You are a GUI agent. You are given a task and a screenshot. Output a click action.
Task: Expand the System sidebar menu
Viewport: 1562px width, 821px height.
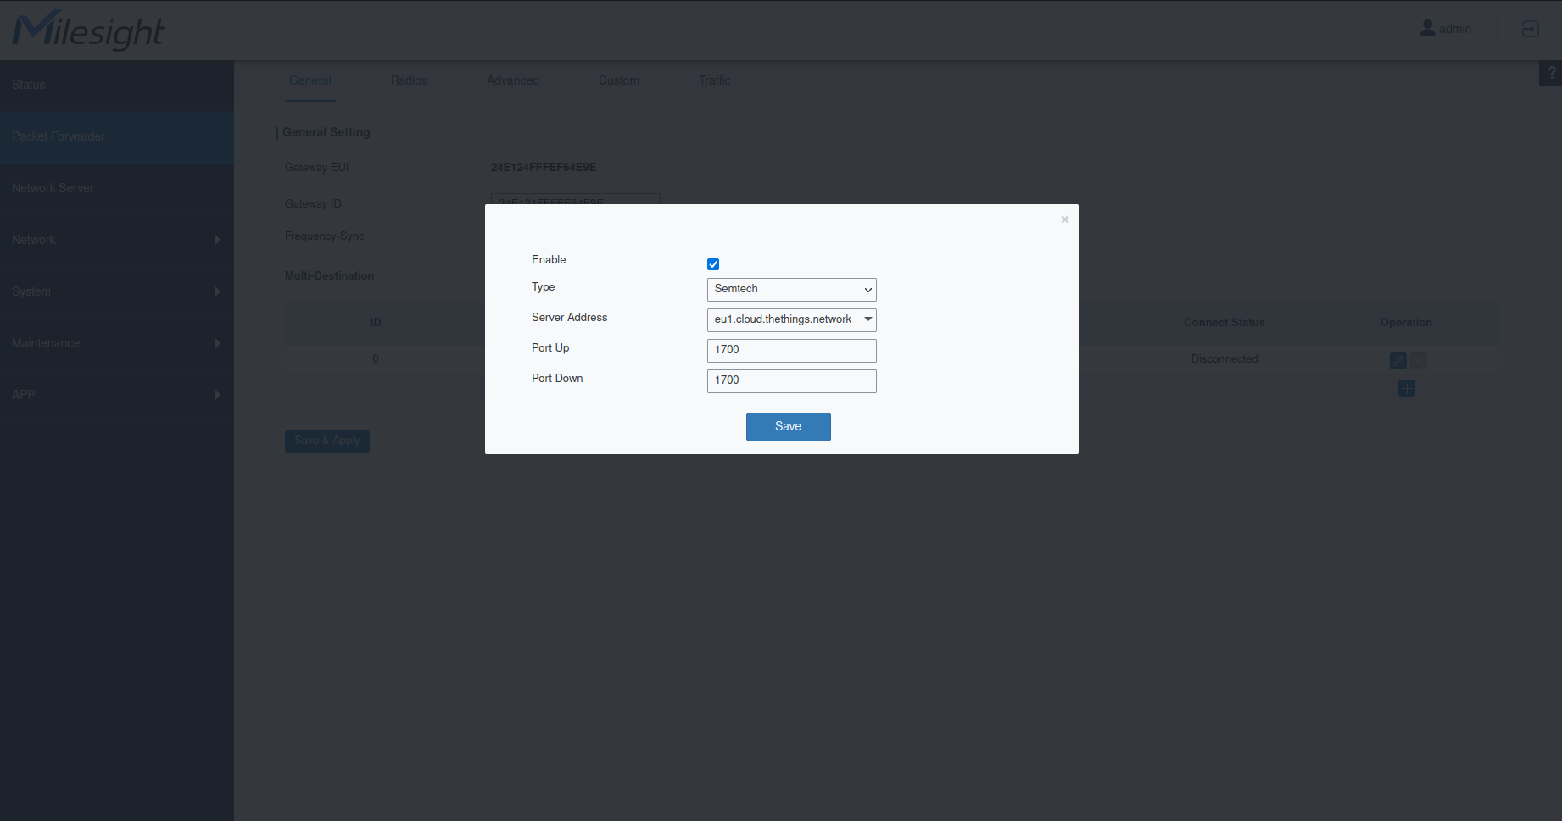[116, 291]
